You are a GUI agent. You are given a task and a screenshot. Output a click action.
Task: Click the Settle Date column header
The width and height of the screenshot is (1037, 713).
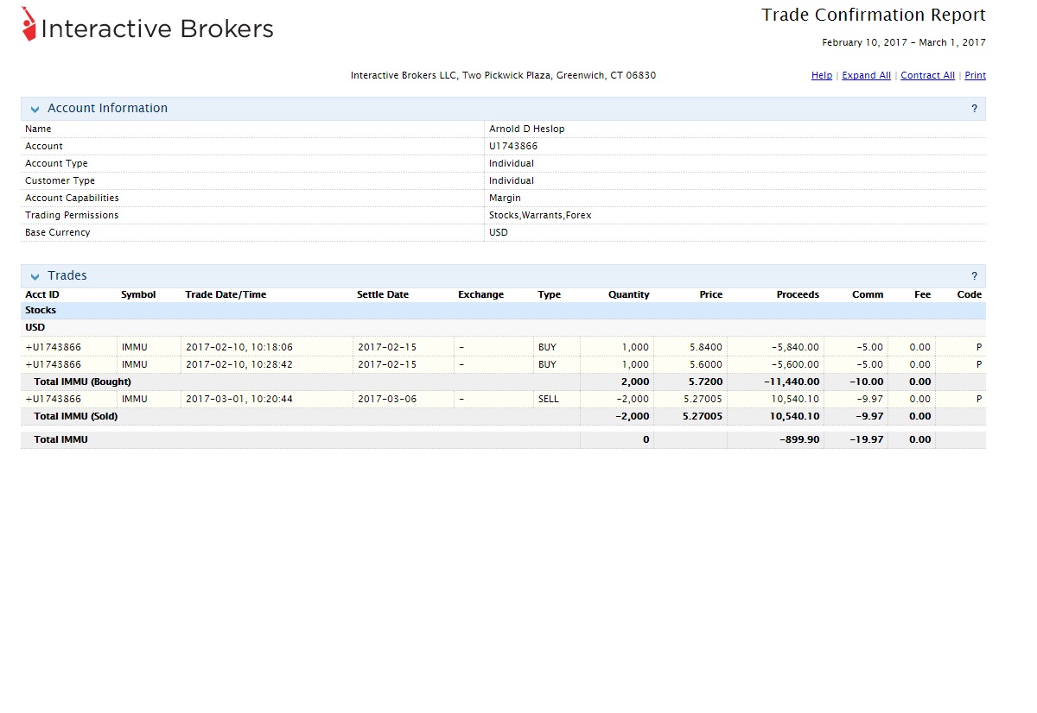(383, 294)
